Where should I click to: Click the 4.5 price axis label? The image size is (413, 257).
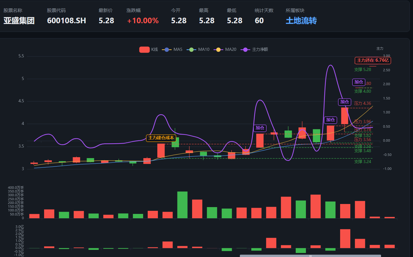point(21,101)
